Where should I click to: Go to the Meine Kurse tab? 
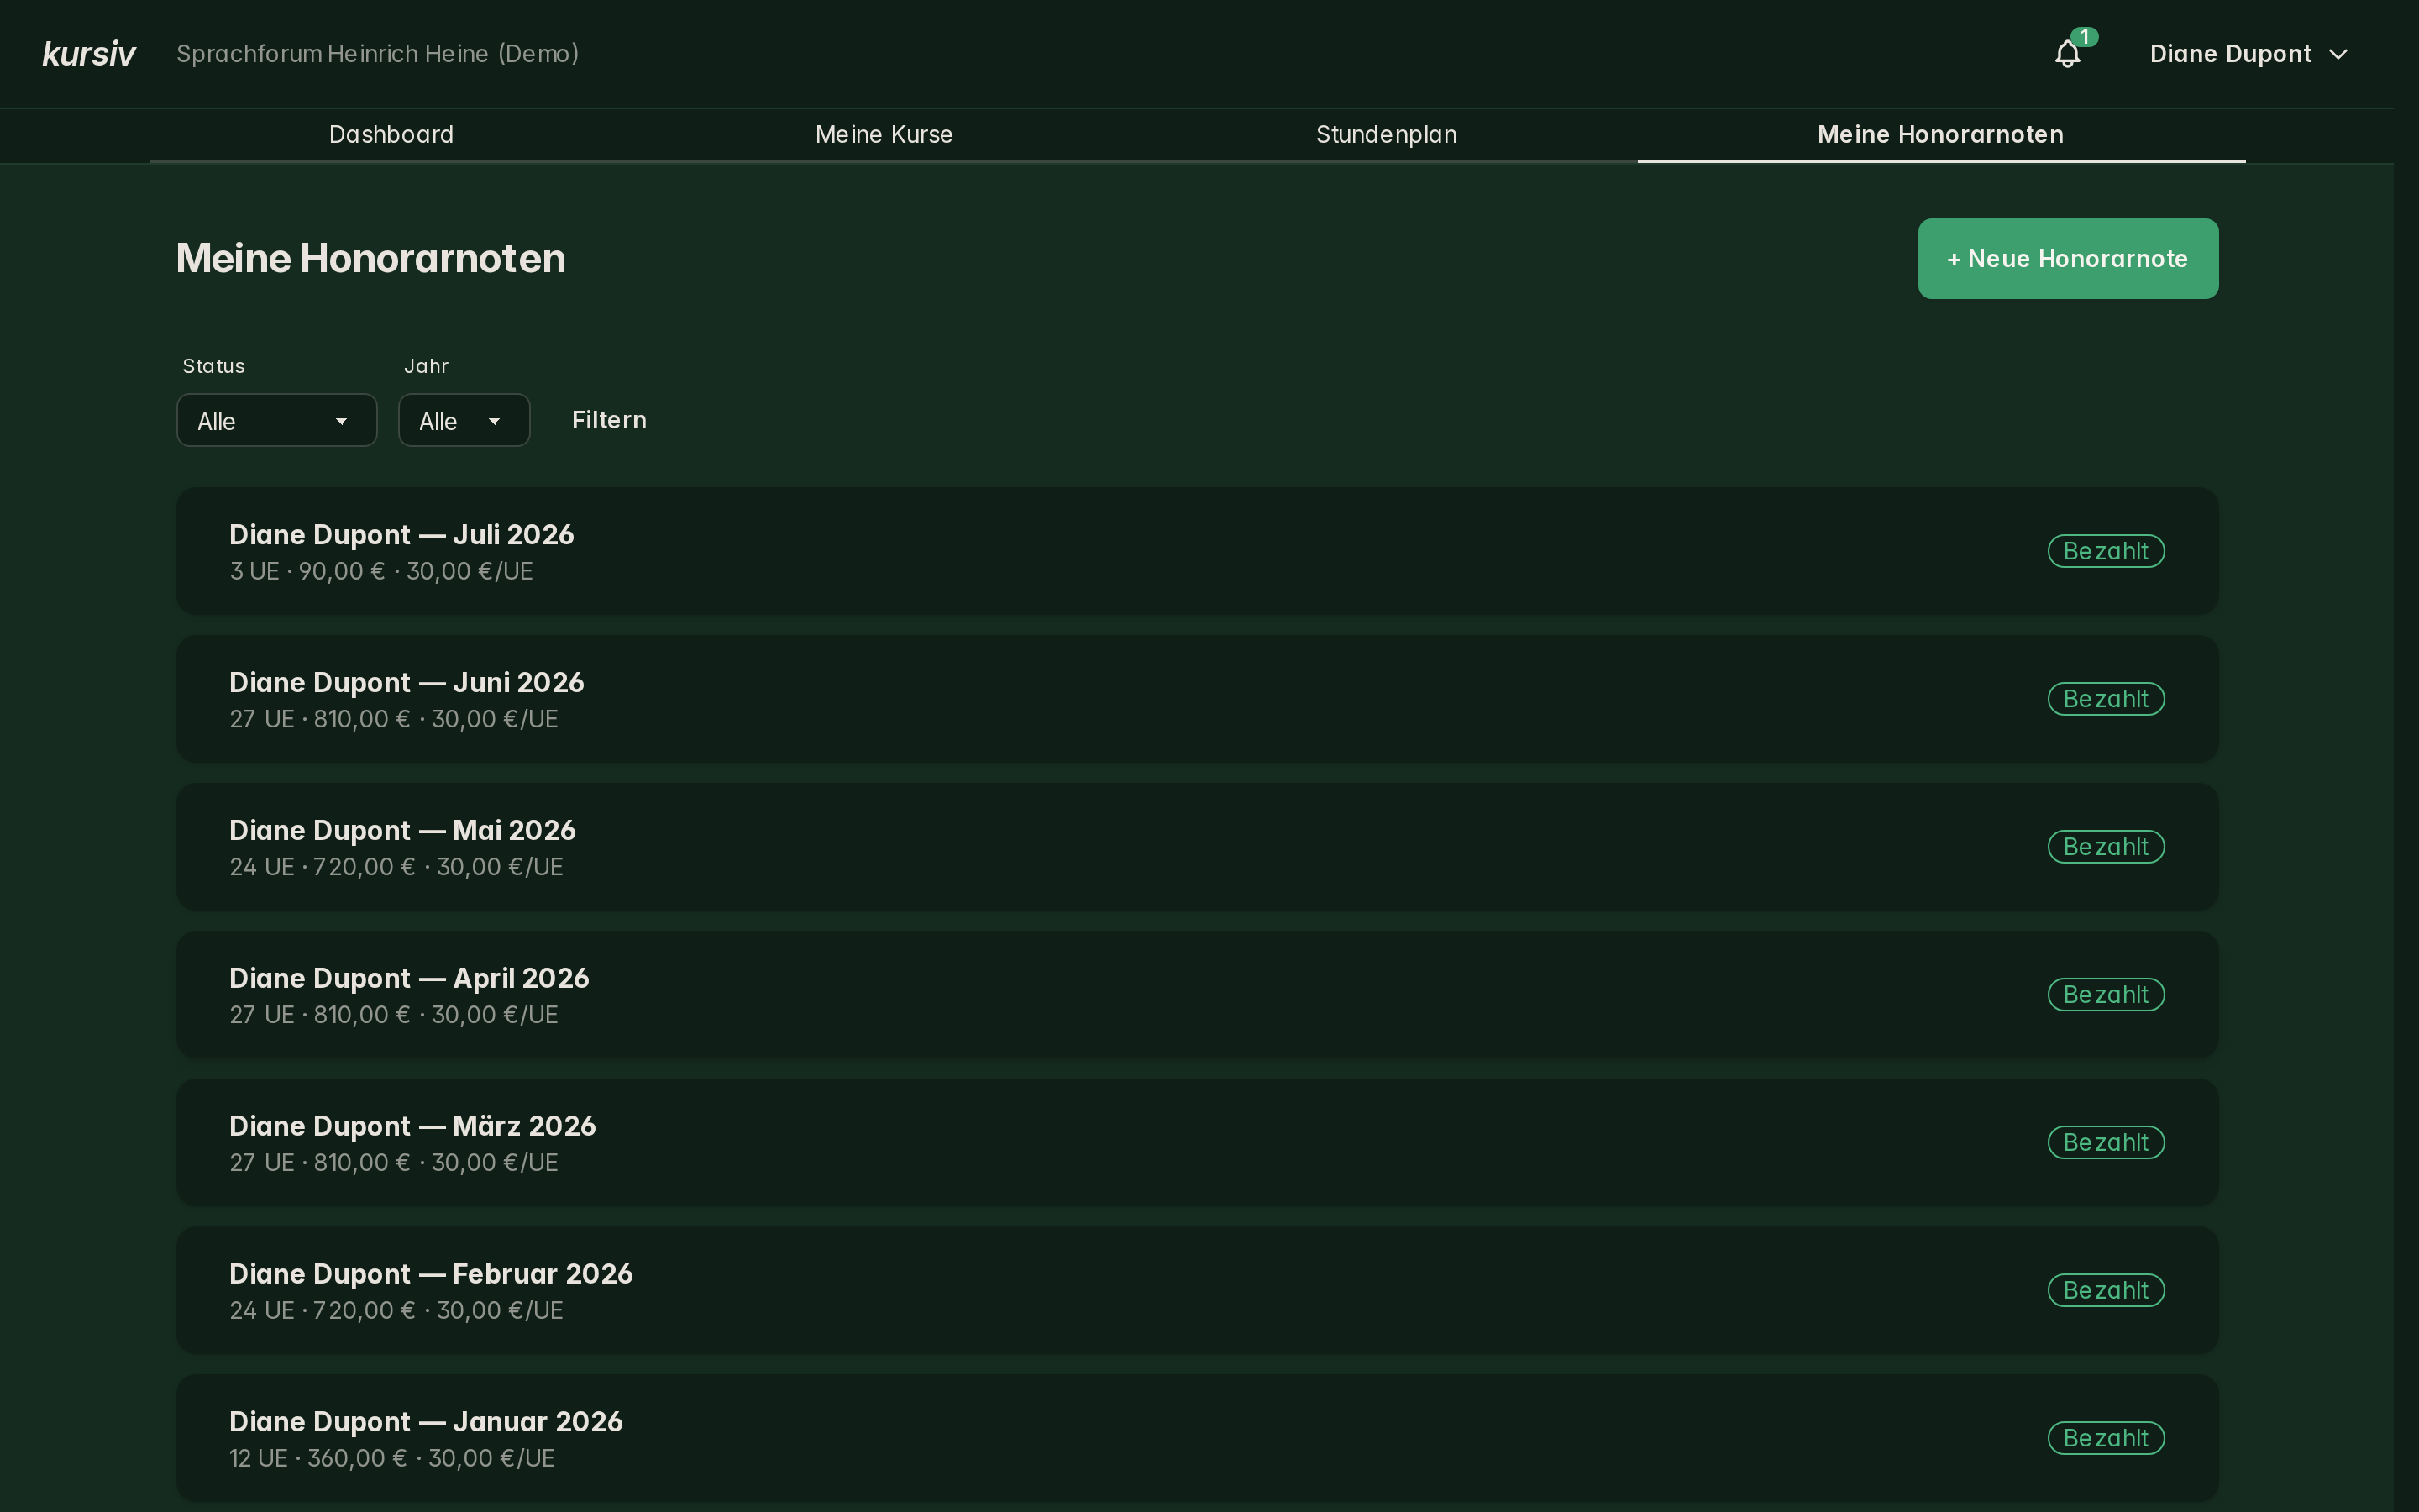[x=884, y=135]
